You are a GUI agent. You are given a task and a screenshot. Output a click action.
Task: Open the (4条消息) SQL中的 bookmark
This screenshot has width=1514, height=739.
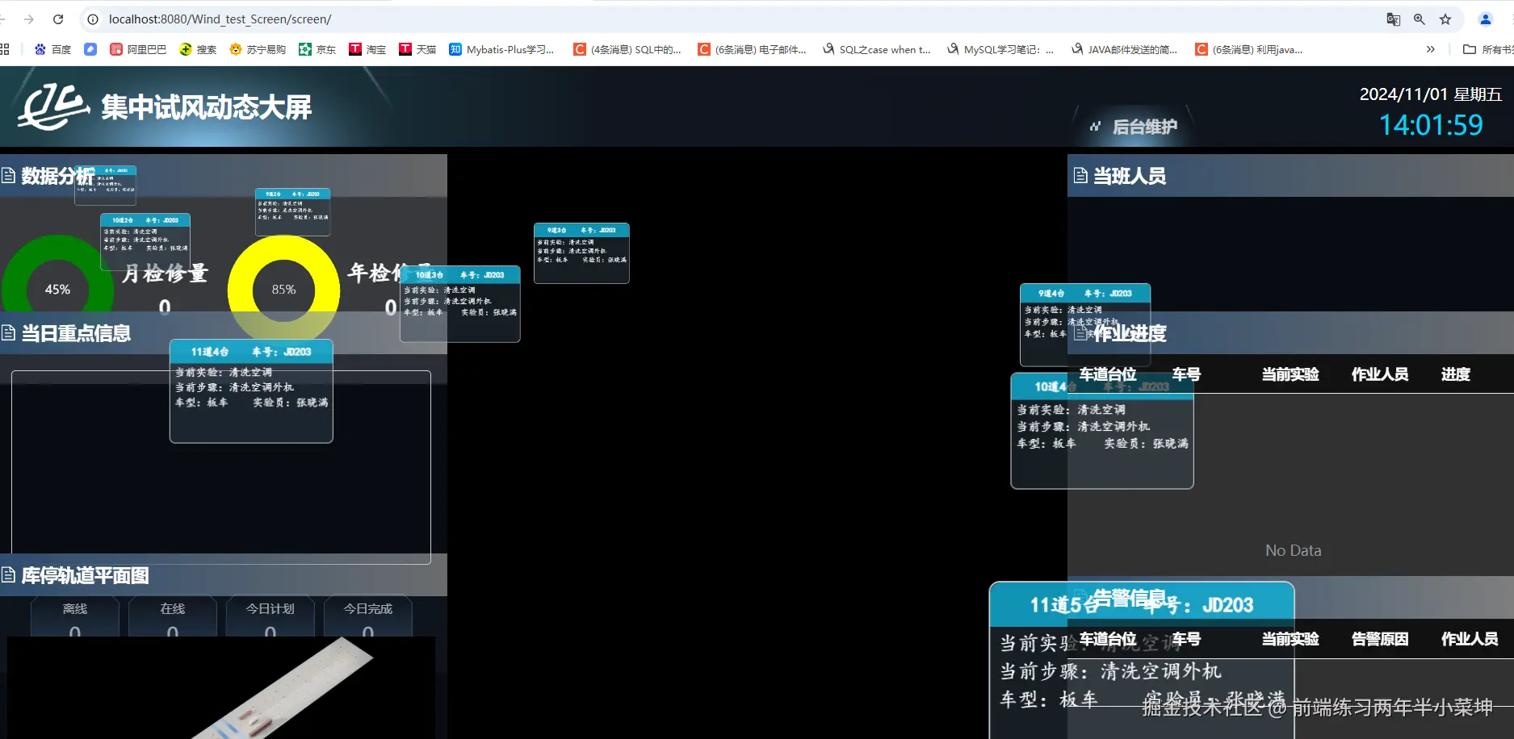pyautogui.click(x=627, y=49)
